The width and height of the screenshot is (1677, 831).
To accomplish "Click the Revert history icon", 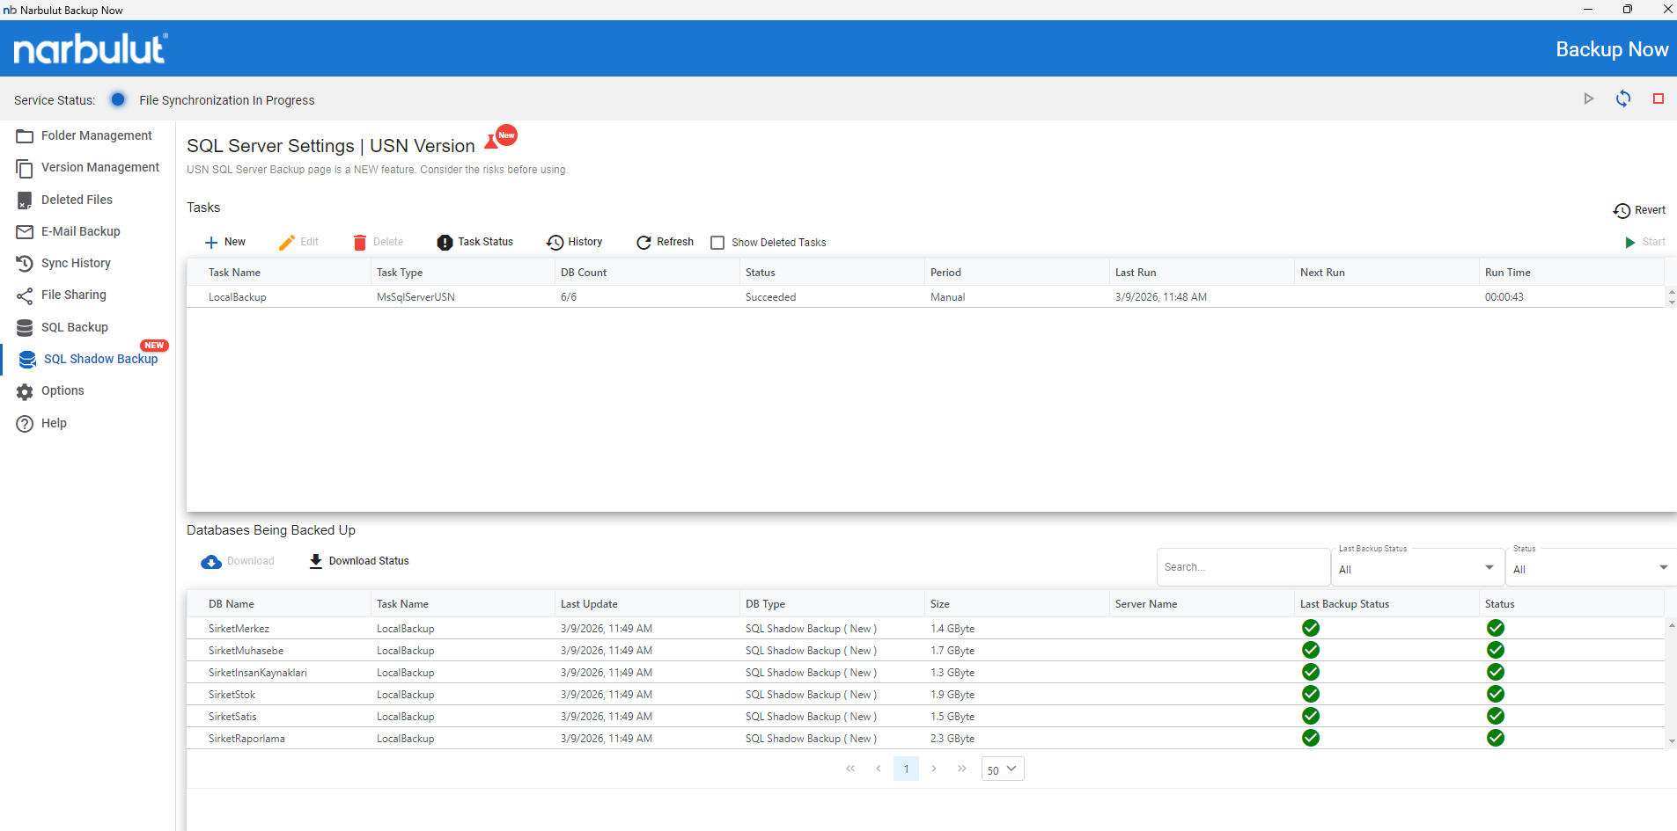I will click(1621, 211).
